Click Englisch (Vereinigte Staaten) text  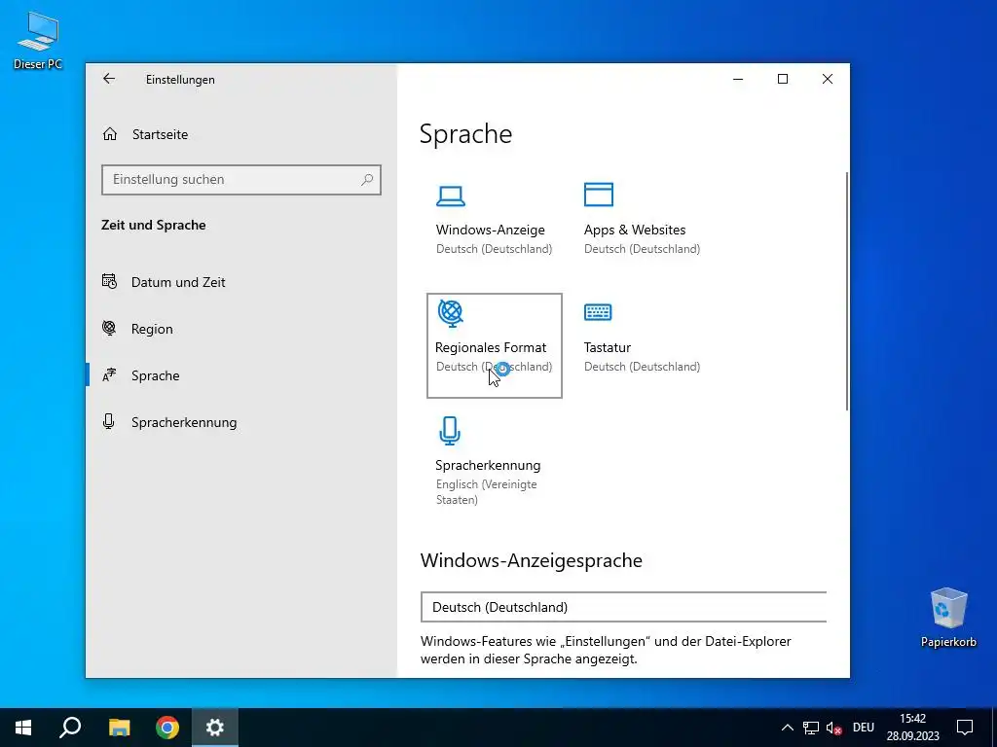(x=487, y=491)
